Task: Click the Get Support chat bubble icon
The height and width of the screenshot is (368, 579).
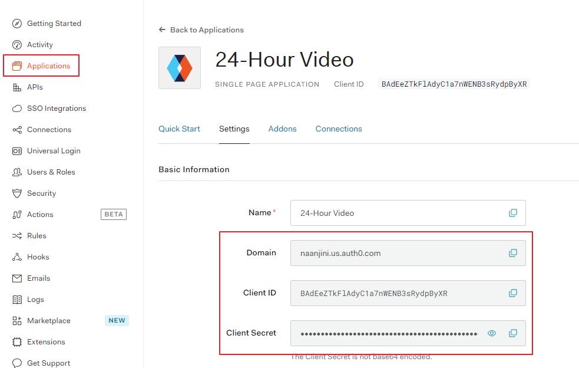Action: (x=17, y=363)
